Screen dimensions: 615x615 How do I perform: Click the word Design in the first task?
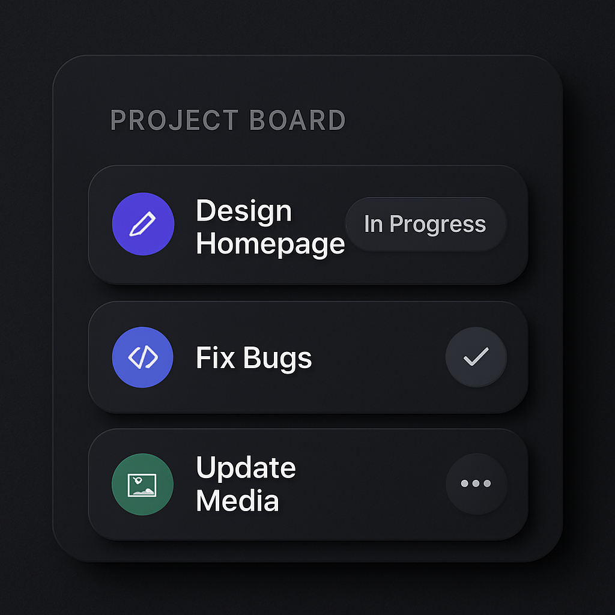tap(244, 211)
